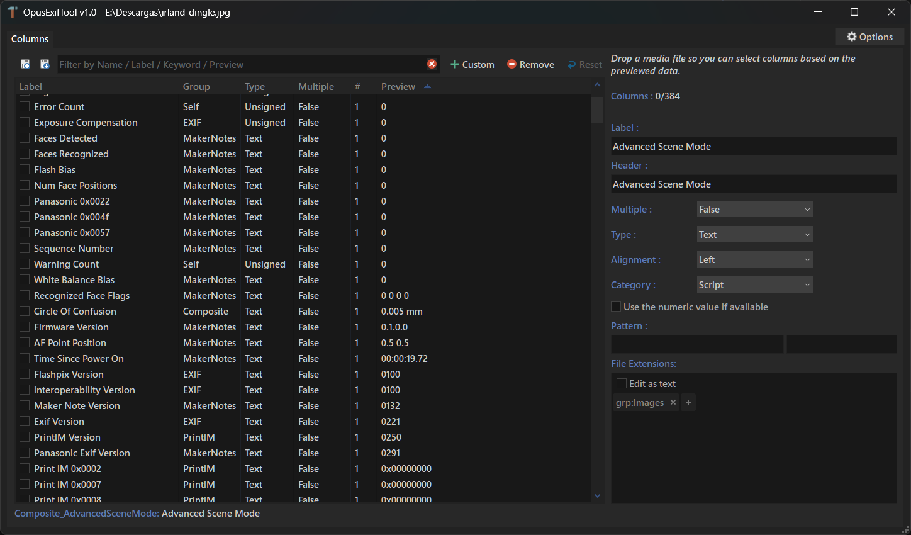Clear the filter with the red X icon

[432, 64]
